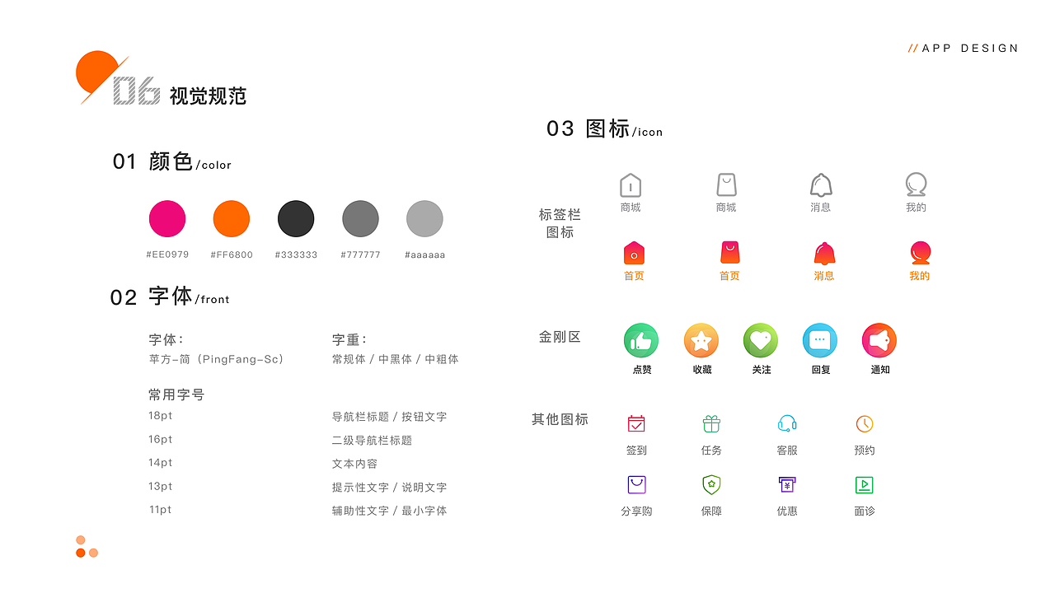Click the 16pt font size entry
Viewport: 1055px width, 593px height.
pos(161,439)
